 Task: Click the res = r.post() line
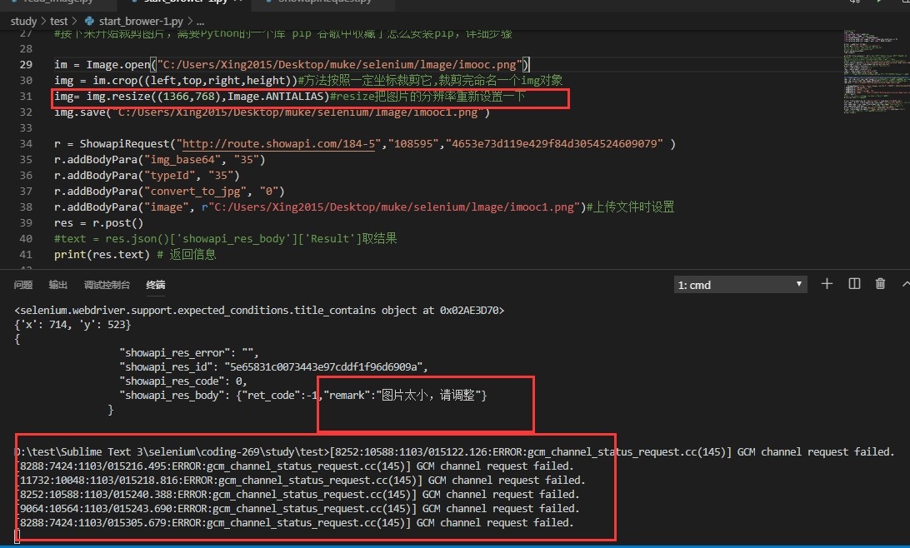(x=98, y=222)
